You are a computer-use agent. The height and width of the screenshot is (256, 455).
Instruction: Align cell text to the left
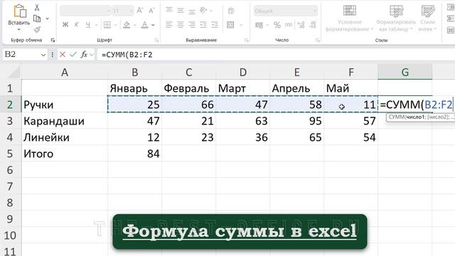[x=169, y=25]
